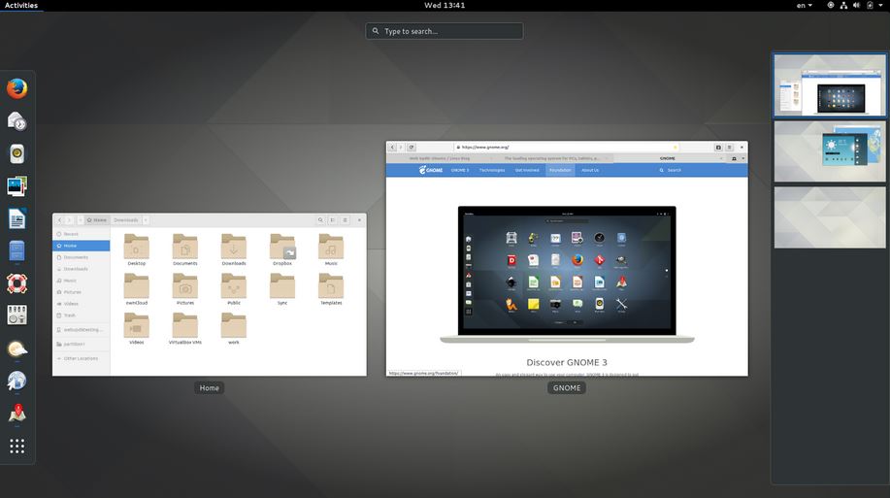Click the Music folder in file grid
This screenshot has height=498, width=890.
pyautogui.click(x=331, y=249)
